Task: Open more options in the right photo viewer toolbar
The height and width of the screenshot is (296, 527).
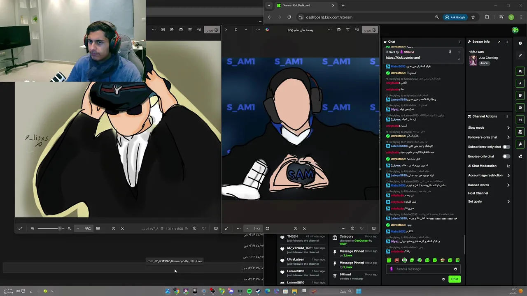Action: tap(329, 30)
